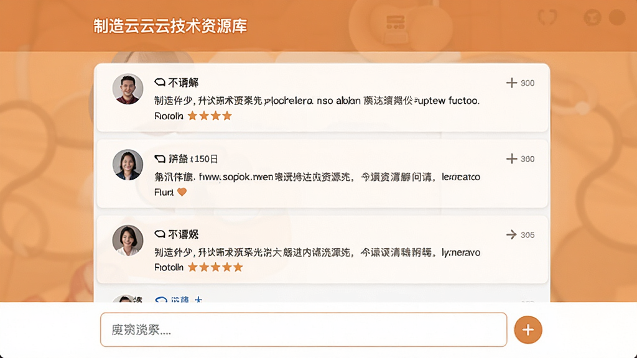The height and width of the screenshot is (358, 637).
Task: Click the orange heart icon in second comment
Action: pyautogui.click(x=182, y=192)
